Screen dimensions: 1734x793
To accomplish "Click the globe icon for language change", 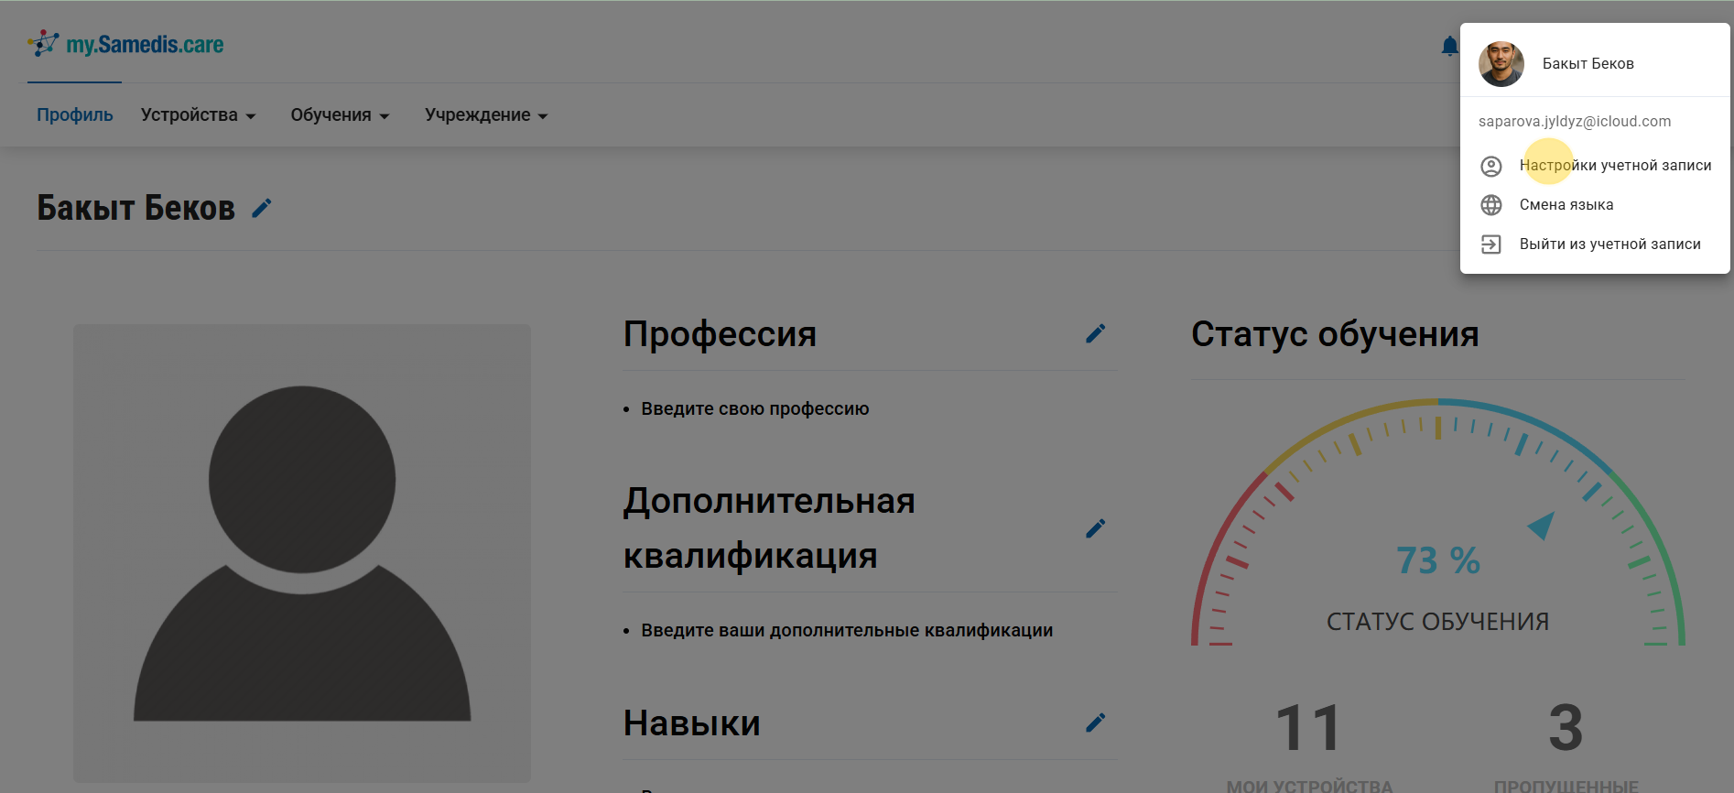I will point(1490,205).
